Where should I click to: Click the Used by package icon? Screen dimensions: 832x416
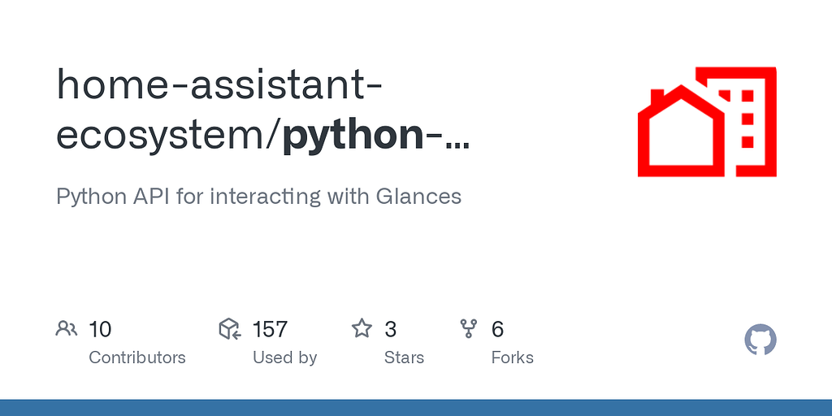click(230, 328)
